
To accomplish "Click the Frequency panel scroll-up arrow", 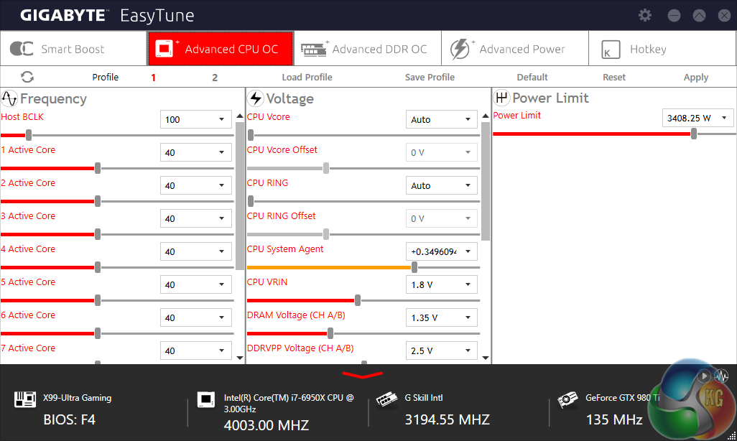I will (240, 116).
